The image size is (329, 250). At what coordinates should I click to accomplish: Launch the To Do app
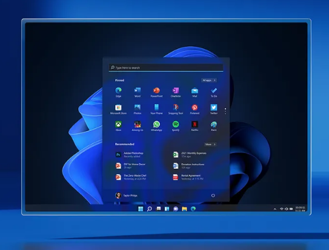coord(214,92)
